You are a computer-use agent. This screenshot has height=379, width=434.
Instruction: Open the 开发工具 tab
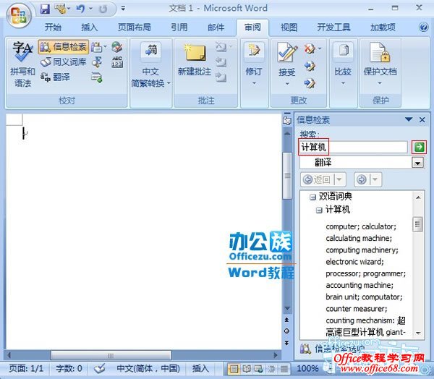pos(333,27)
